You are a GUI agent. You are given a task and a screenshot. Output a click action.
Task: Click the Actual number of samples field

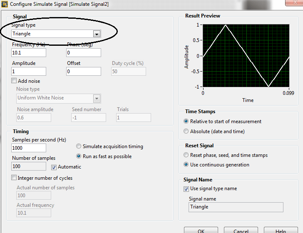click(34, 195)
